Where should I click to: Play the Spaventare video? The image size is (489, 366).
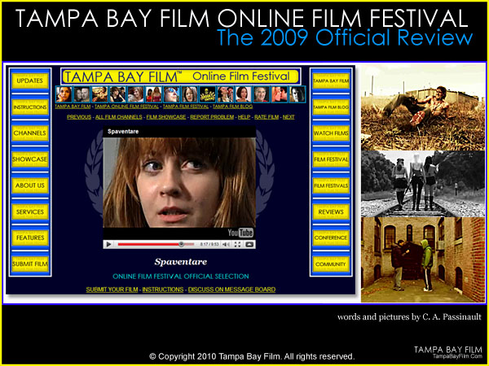[x=108, y=244]
